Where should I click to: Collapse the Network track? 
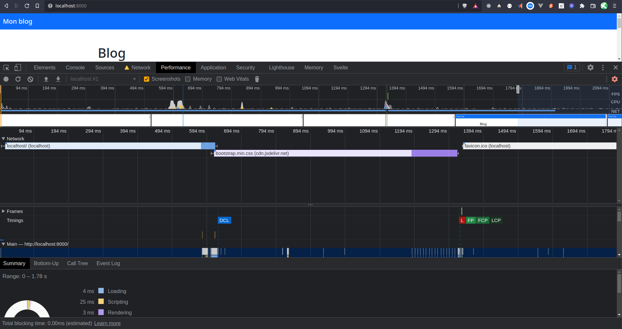point(4,139)
